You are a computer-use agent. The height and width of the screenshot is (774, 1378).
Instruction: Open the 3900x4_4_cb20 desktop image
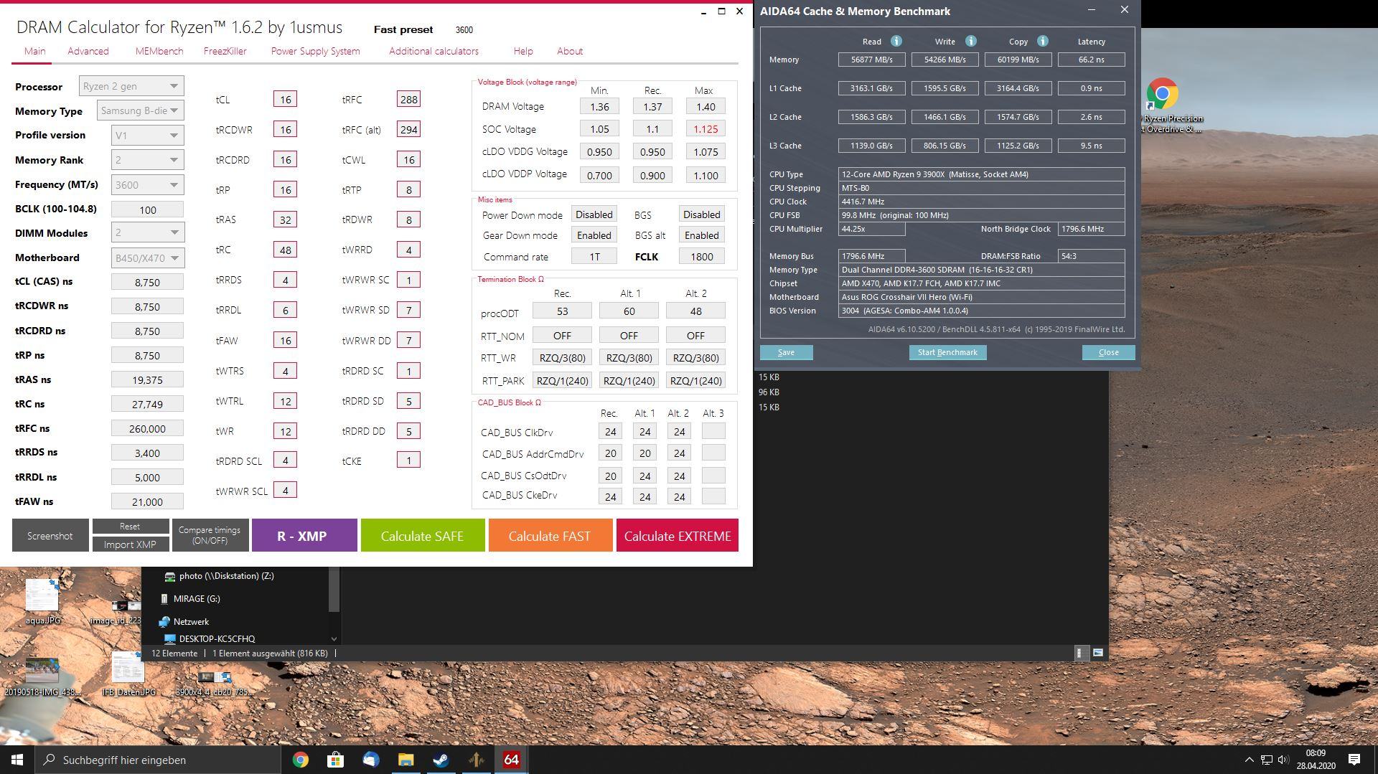pyautogui.click(x=214, y=683)
